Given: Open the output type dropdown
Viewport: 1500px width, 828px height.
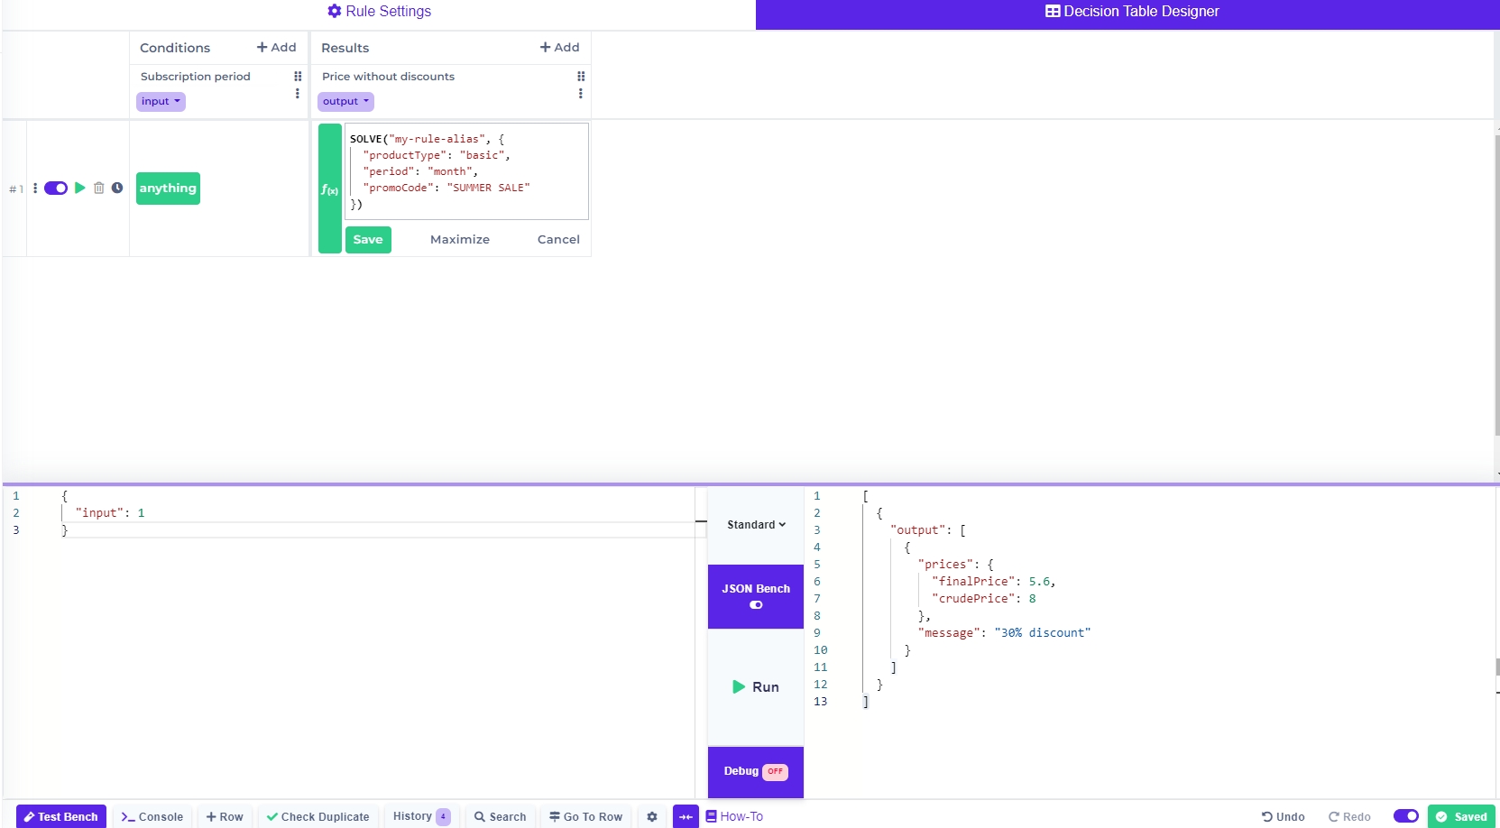Looking at the screenshot, I should point(345,101).
